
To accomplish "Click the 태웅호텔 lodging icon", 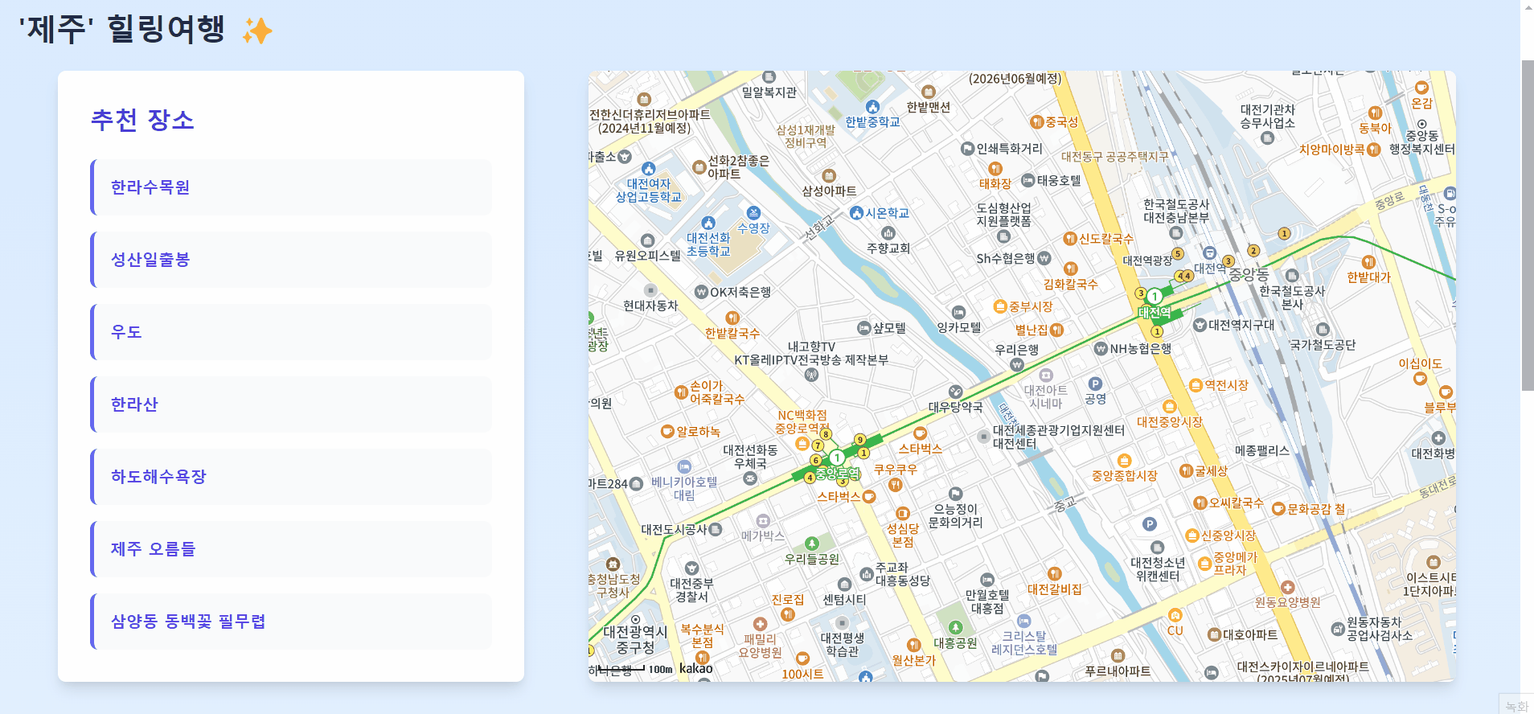I will click(1028, 180).
